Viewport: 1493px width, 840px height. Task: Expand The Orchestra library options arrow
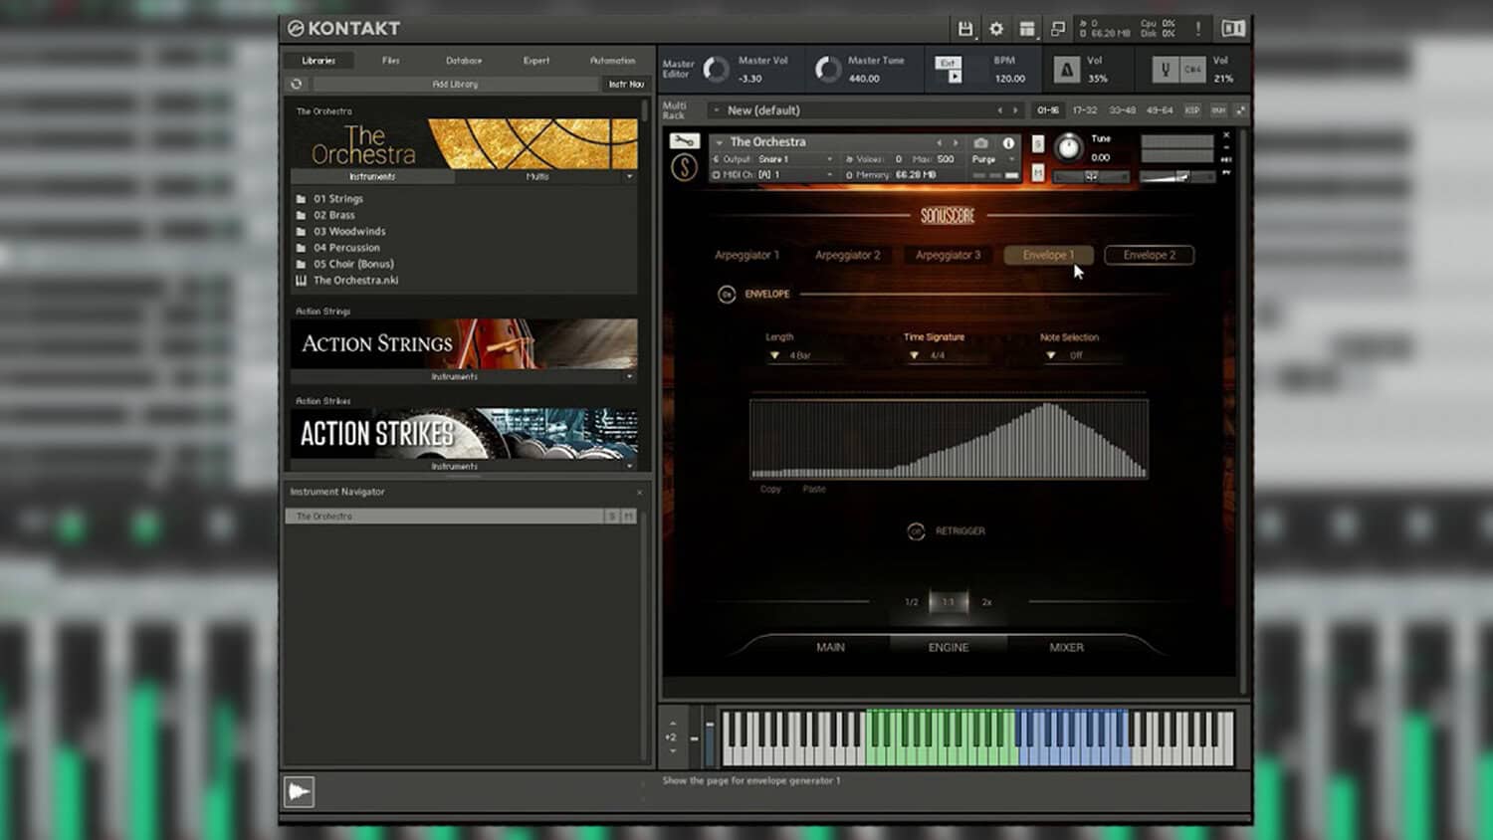629,177
